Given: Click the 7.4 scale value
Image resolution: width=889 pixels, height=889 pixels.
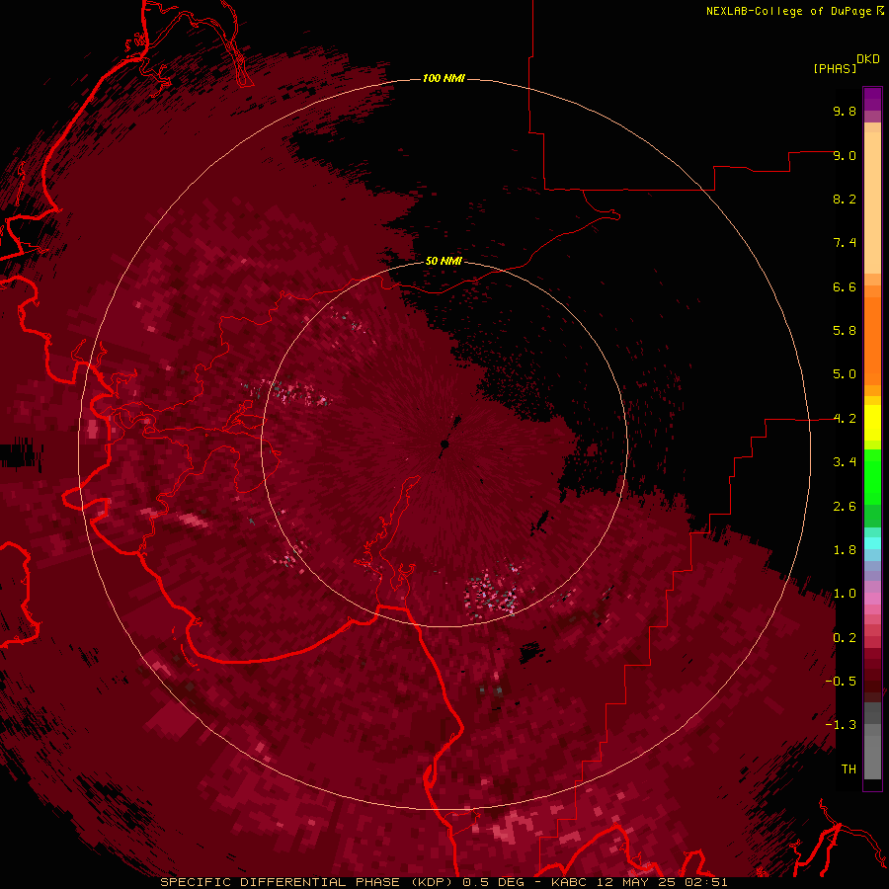Looking at the screenshot, I should [x=845, y=243].
